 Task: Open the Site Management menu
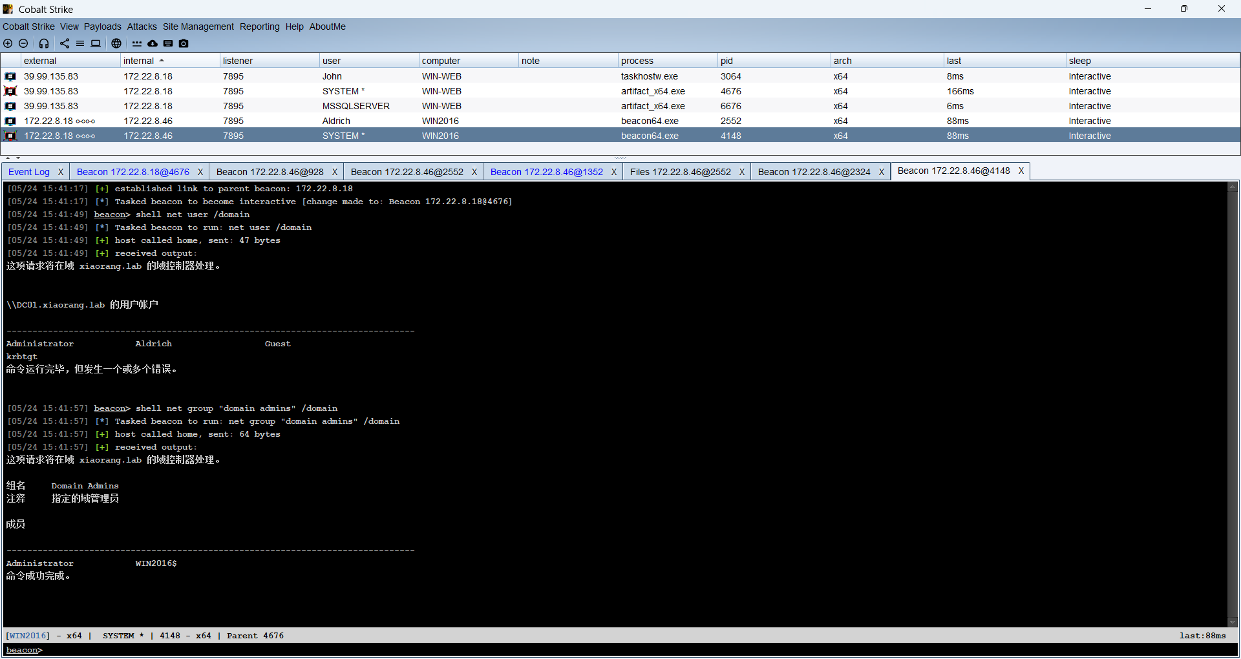pos(198,26)
